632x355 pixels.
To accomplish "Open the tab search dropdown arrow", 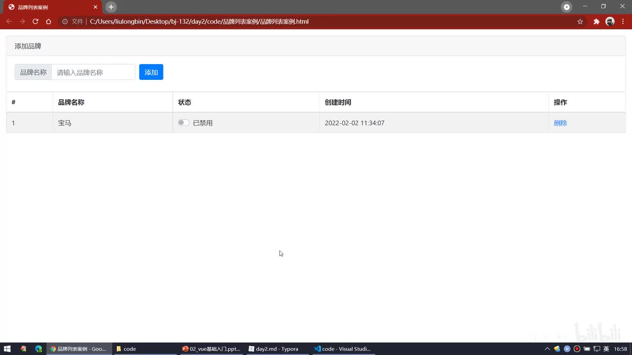I will (x=567, y=7).
